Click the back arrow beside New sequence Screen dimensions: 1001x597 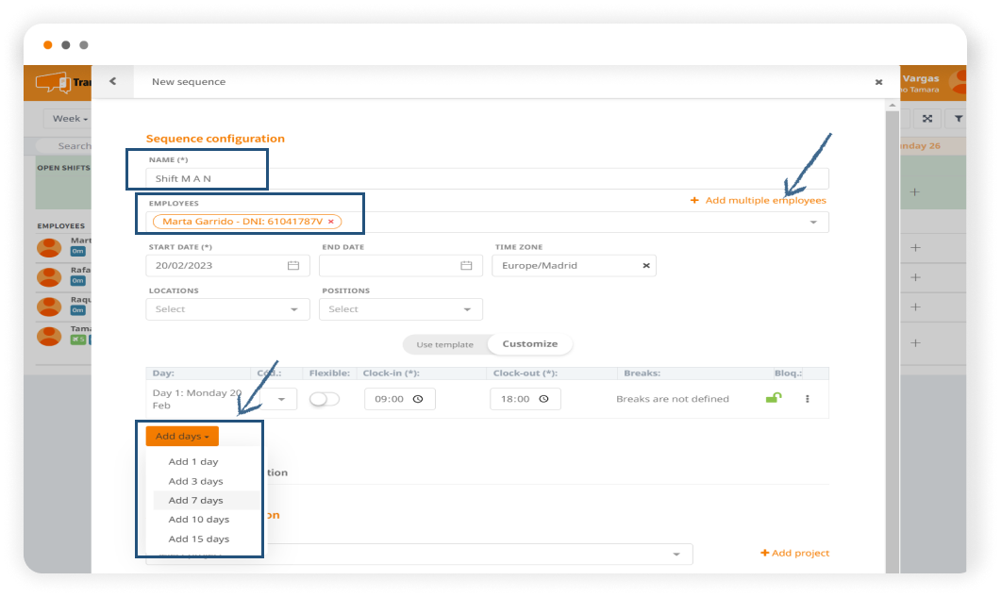[112, 81]
